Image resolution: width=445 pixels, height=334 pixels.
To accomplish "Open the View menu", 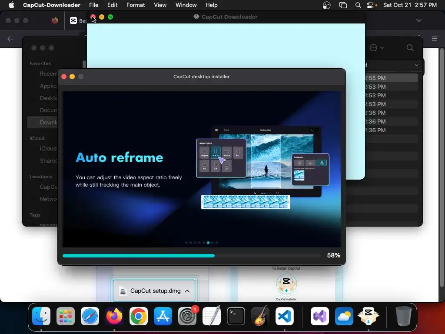I will click(160, 5).
